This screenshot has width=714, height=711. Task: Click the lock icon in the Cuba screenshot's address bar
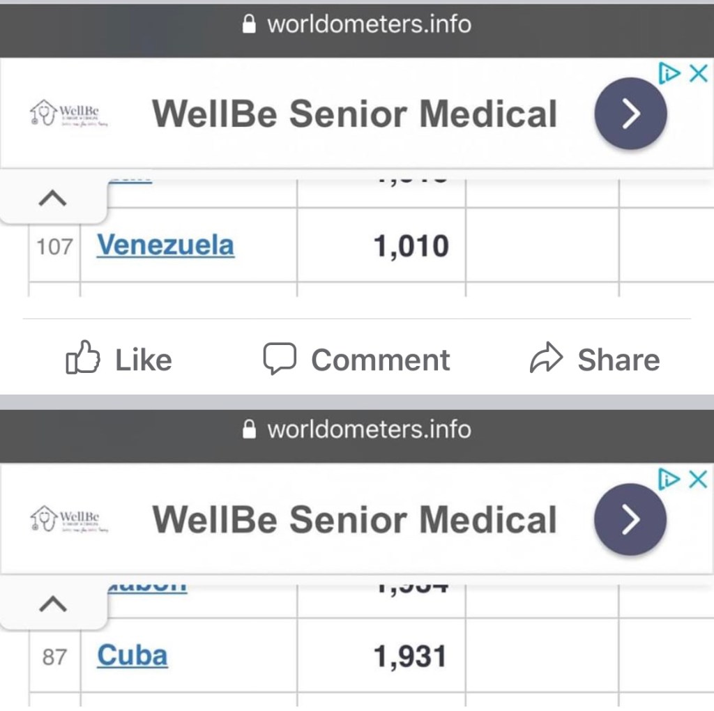pyautogui.click(x=249, y=429)
